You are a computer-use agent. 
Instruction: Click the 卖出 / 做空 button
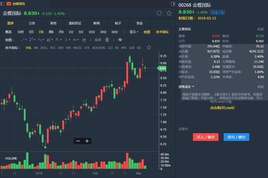point(236,137)
